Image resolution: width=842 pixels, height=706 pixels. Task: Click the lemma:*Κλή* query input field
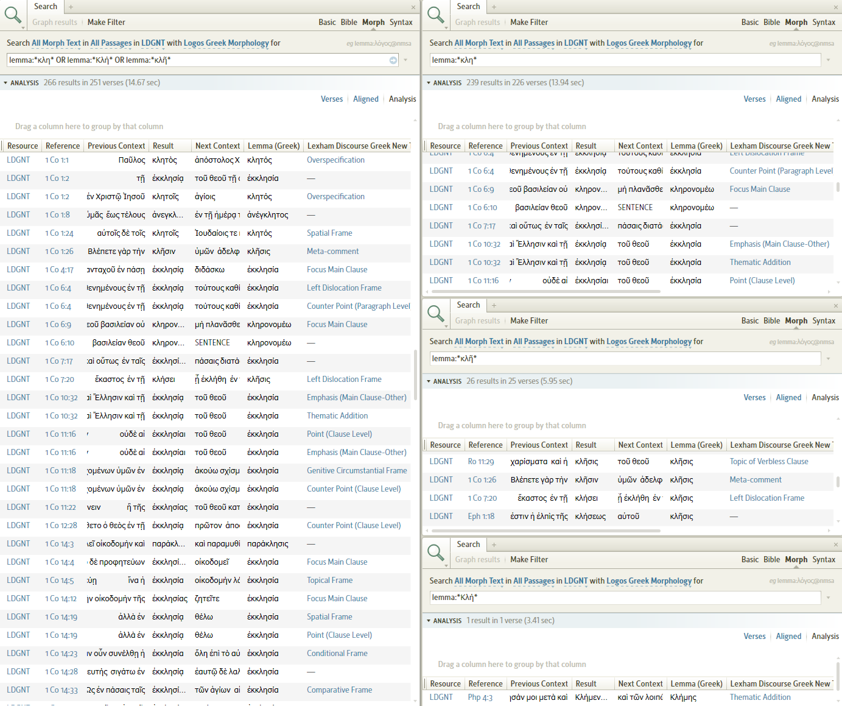pyautogui.click(x=625, y=598)
